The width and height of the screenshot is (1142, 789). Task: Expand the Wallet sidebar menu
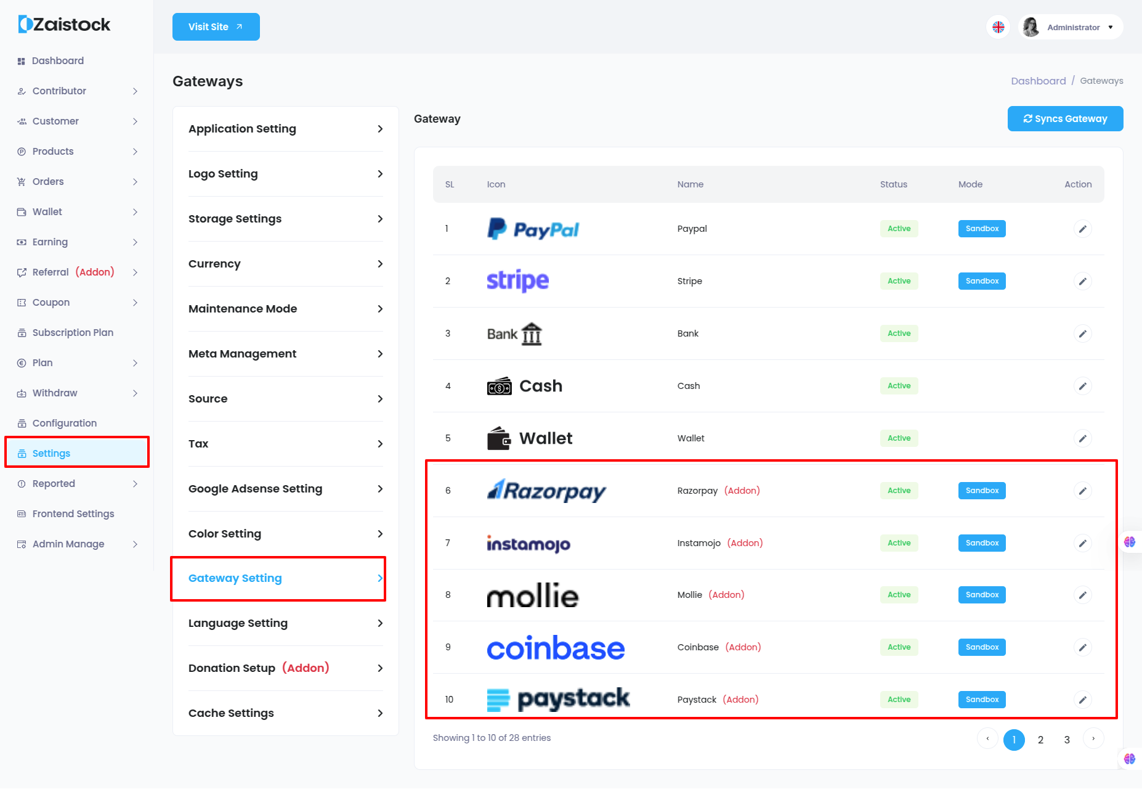77,212
